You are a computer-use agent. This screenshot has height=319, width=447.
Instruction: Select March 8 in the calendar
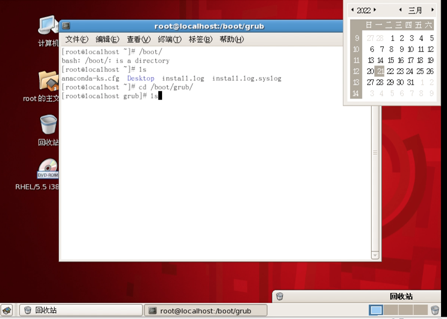coord(391,49)
